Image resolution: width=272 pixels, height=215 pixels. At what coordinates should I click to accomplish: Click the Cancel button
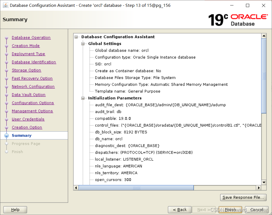click(x=257, y=210)
